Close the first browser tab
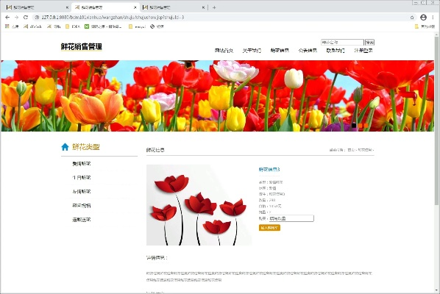The height and width of the screenshot is (294, 440). [x=67, y=7]
